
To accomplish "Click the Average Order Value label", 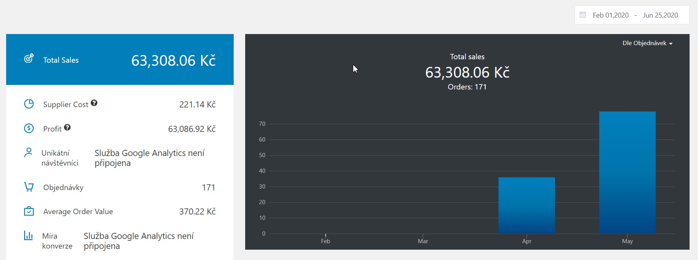I will (x=78, y=211).
